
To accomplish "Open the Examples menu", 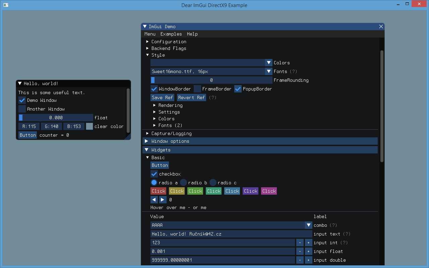I will pyautogui.click(x=171, y=34).
